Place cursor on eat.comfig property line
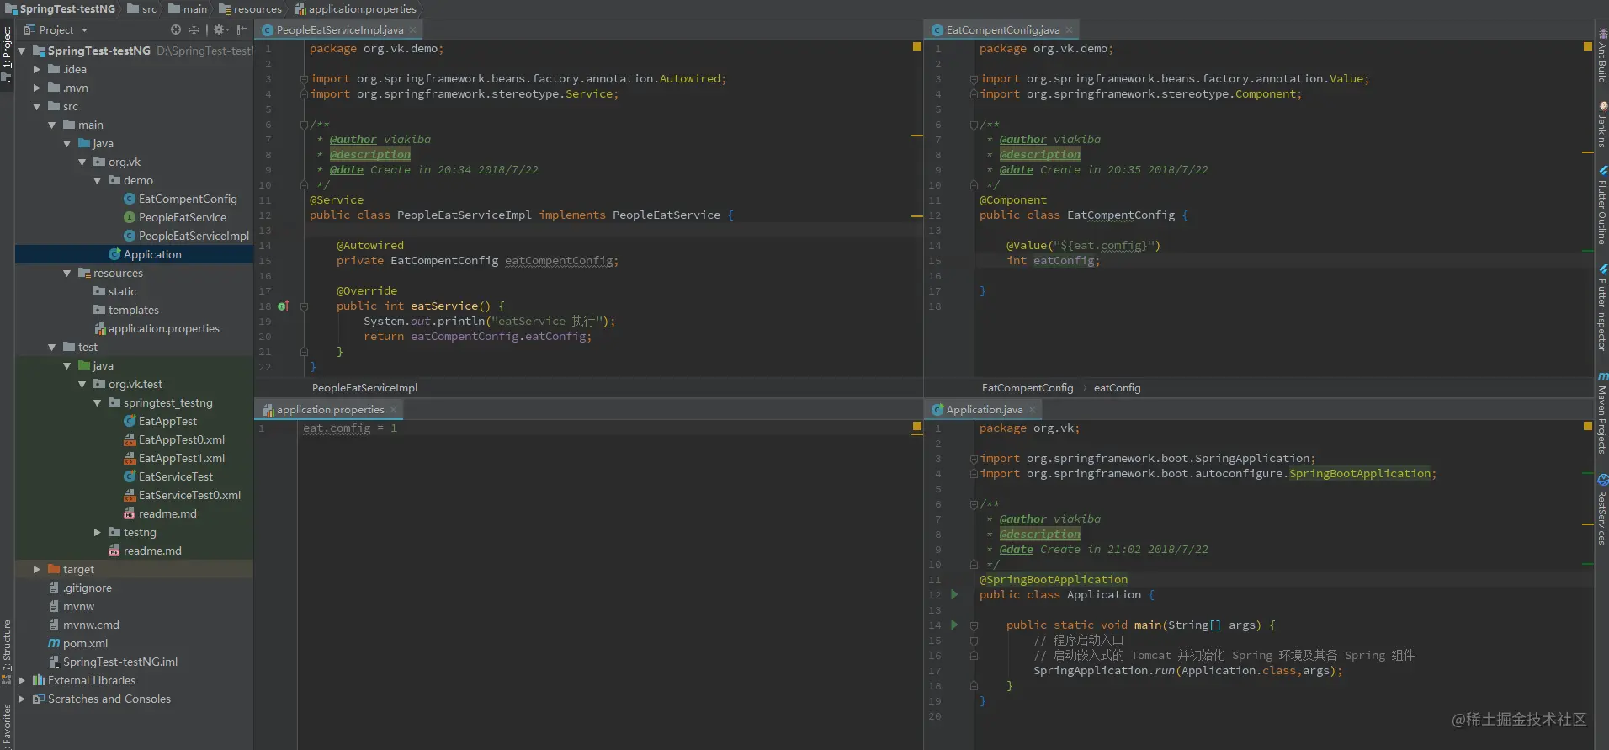1609x750 pixels. point(349,428)
